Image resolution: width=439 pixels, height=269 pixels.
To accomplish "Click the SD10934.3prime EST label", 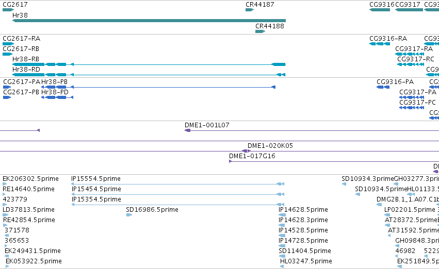I will coord(368,179).
